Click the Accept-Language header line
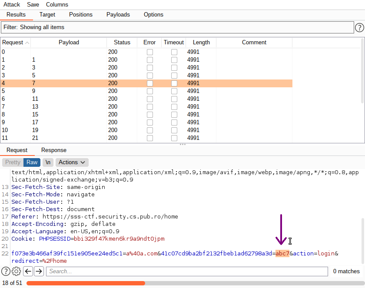This screenshot has height=288, width=365. pos(66,232)
